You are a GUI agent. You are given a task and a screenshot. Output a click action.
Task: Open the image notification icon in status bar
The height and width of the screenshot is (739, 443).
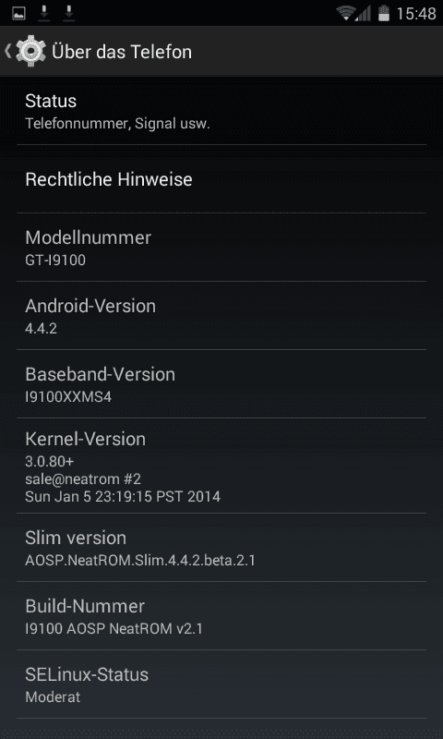[x=18, y=13]
